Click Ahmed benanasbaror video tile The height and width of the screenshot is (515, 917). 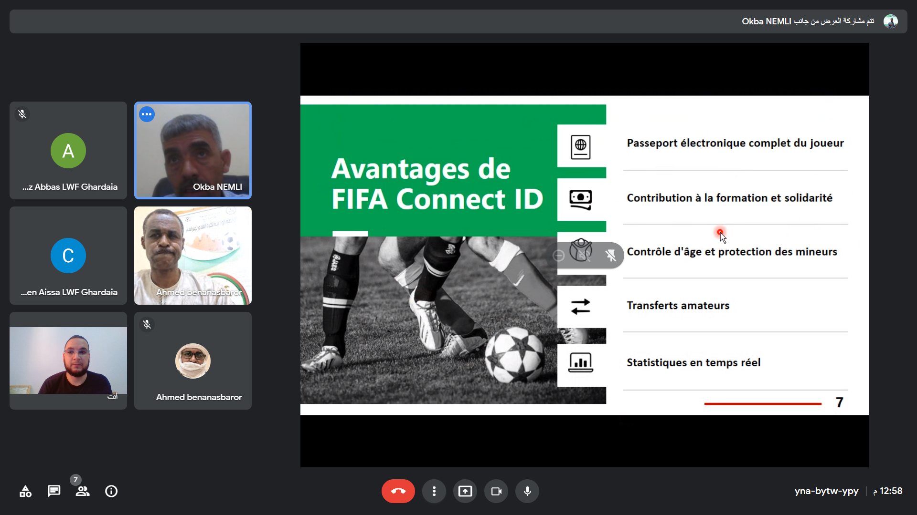[192, 256]
